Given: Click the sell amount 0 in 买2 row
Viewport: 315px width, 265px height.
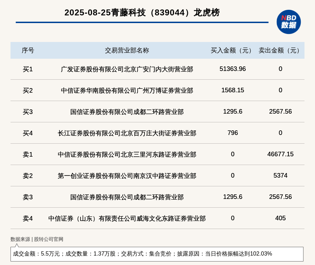Looking at the screenshot, I should [280, 90].
